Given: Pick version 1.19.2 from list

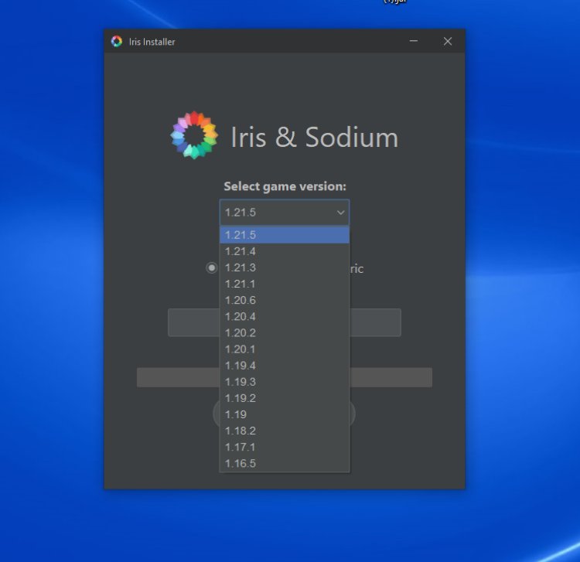Looking at the screenshot, I should 284,398.
